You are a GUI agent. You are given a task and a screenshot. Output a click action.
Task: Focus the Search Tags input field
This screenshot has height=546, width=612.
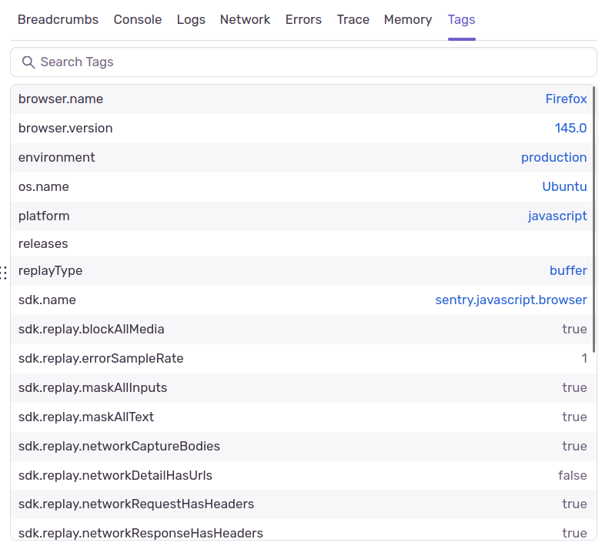coord(308,62)
